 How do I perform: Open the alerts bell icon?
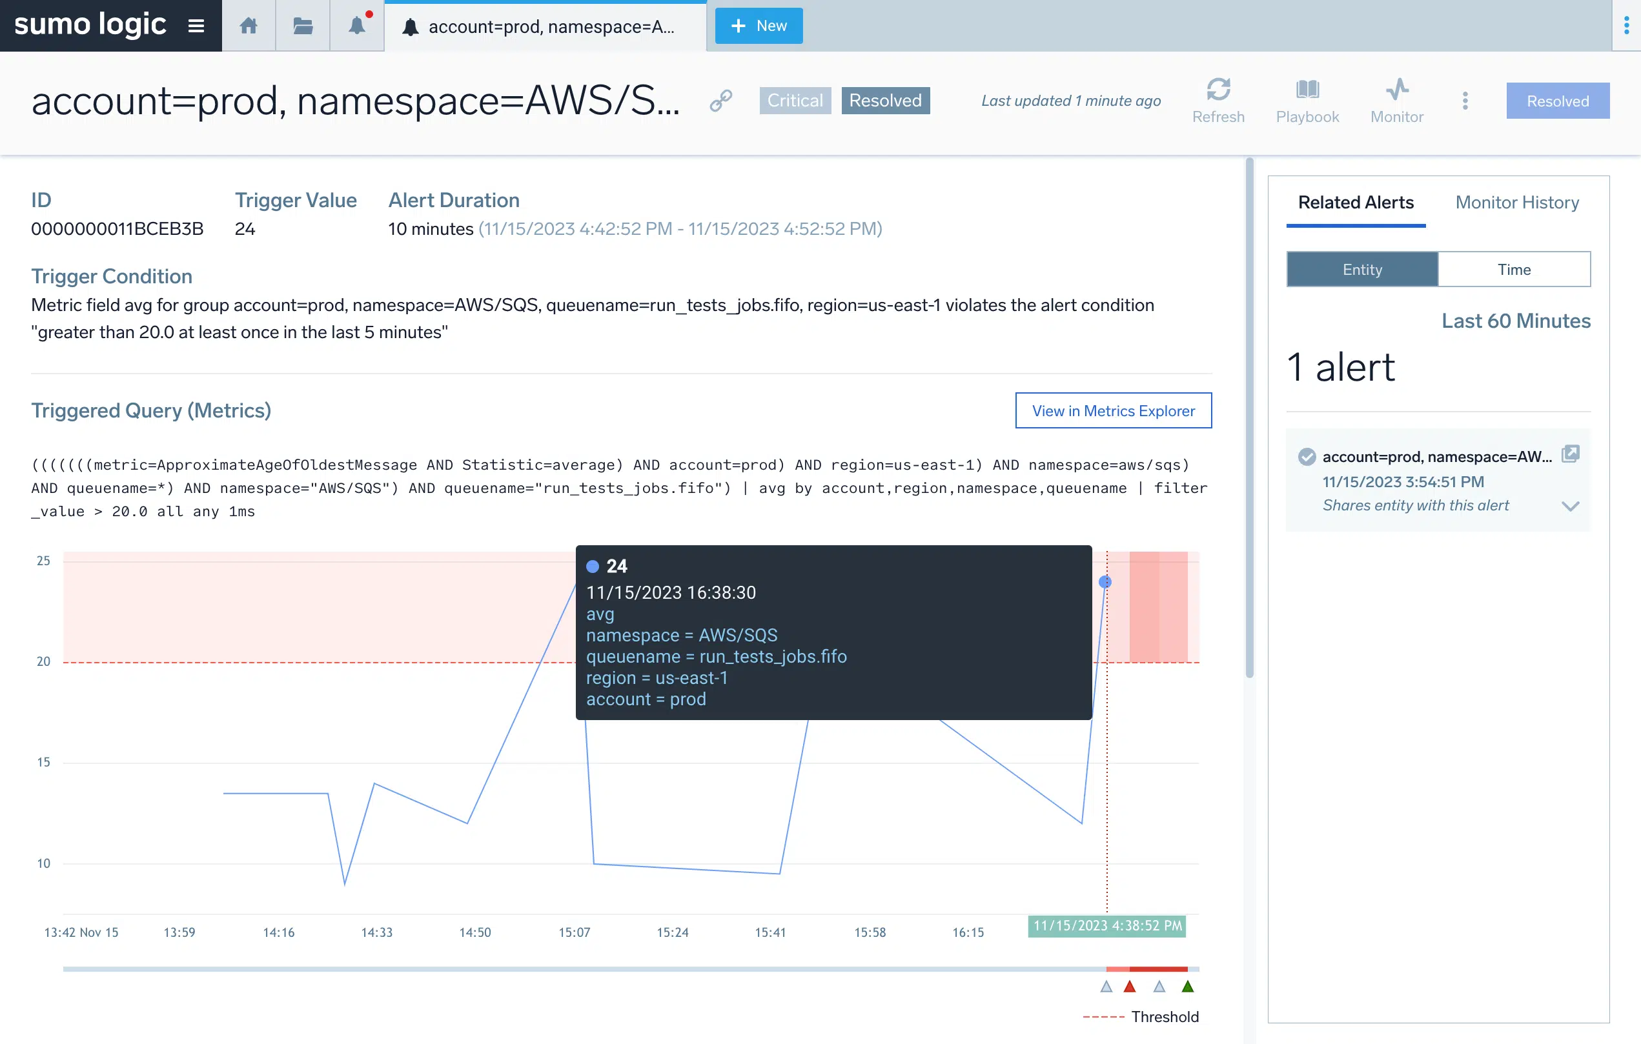click(356, 26)
